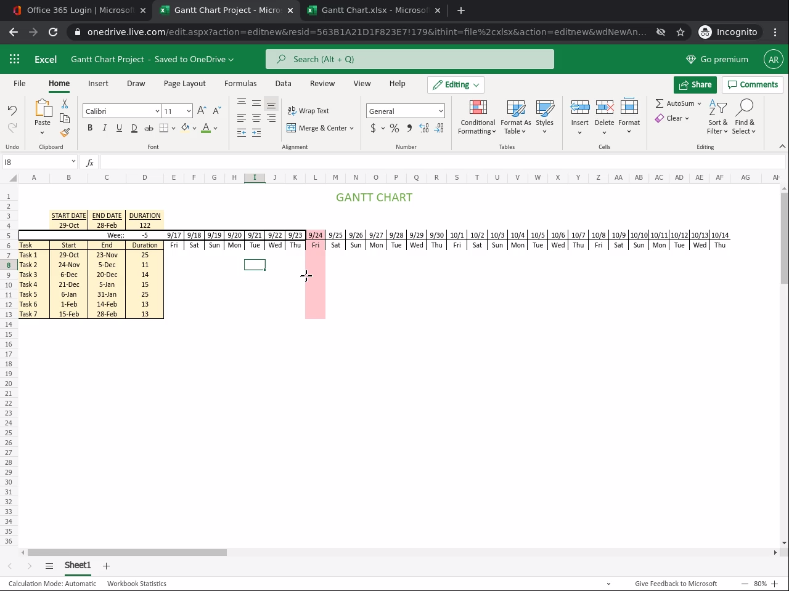Toggle bottom align, currently active
789x591 pixels.
(271, 103)
